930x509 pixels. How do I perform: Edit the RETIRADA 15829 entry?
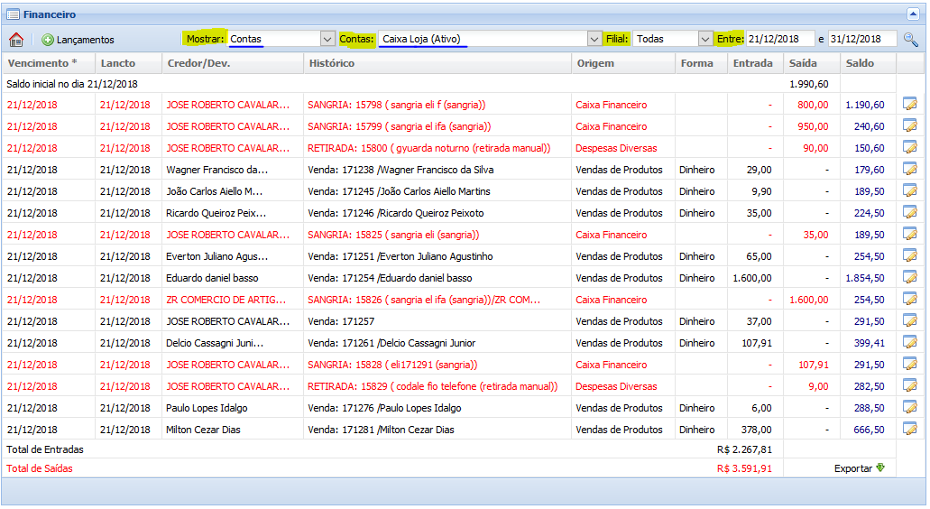point(910,385)
